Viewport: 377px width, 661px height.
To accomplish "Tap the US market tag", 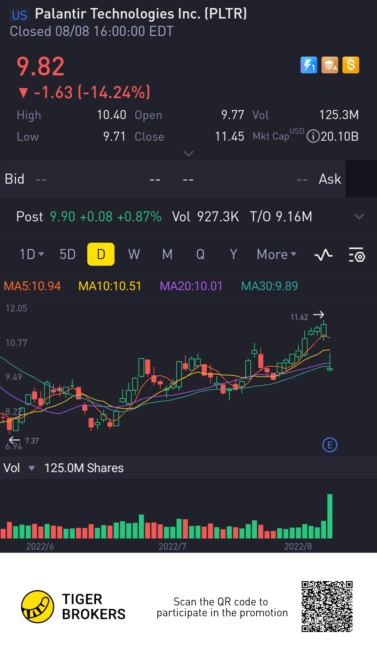I will [19, 15].
